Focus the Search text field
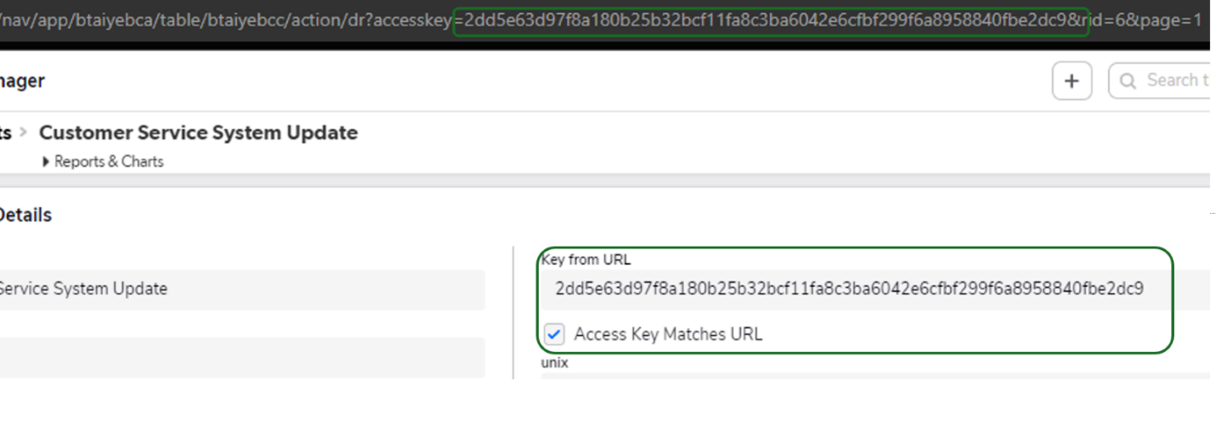The width and height of the screenshot is (1216, 436). (1159, 81)
